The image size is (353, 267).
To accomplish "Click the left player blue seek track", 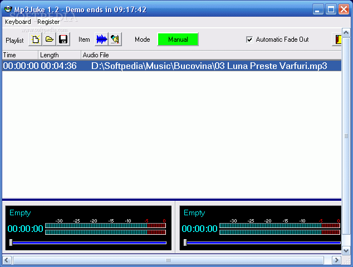I will 90,243.
